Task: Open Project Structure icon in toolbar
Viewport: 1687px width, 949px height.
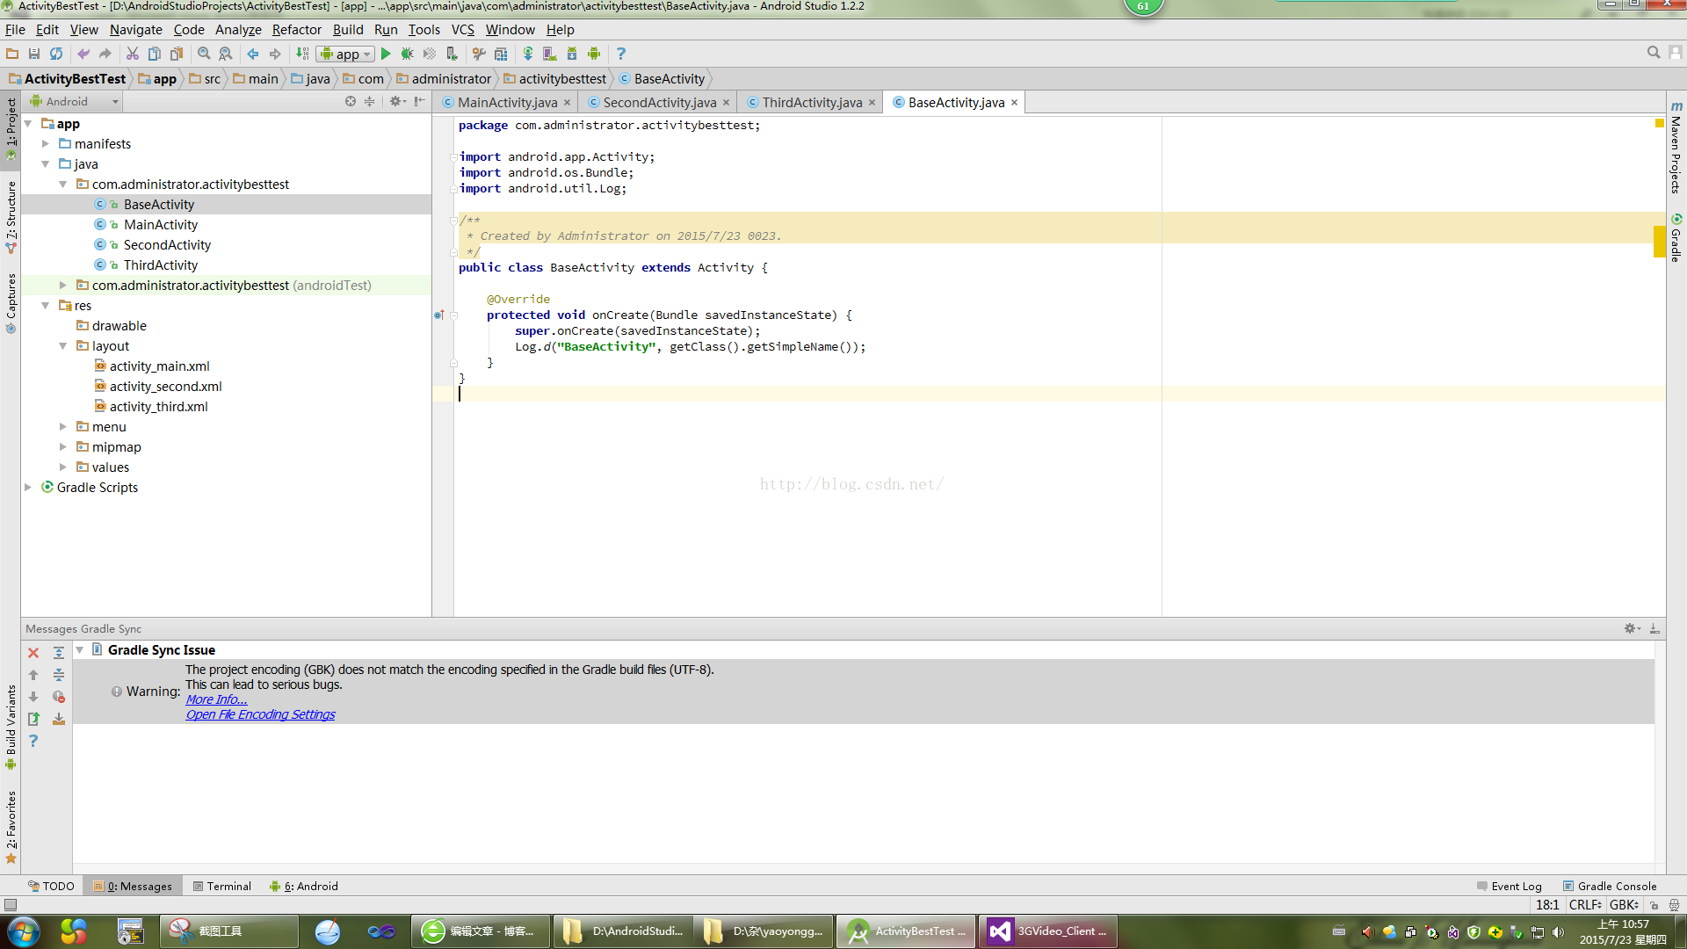Action: (x=501, y=54)
